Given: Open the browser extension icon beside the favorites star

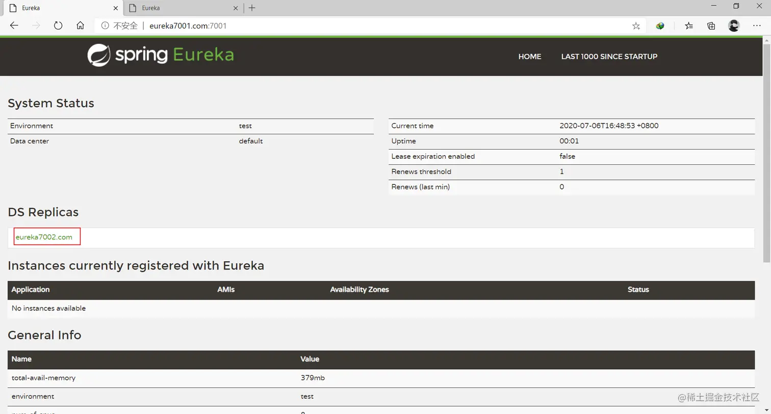Looking at the screenshot, I should pyautogui.click(x=660, y=26).
